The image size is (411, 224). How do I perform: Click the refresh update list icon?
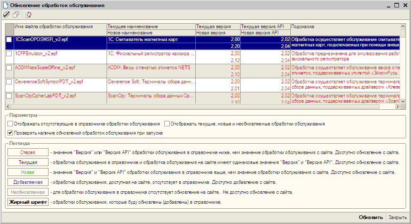point(28,14)
